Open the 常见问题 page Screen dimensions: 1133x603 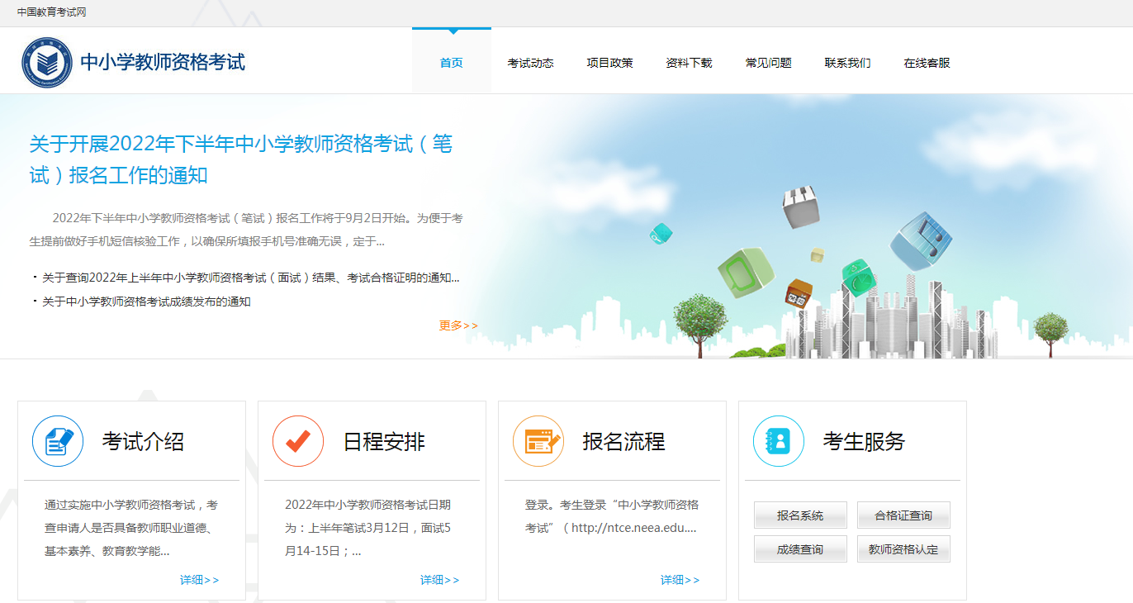(x=768, y=63)
